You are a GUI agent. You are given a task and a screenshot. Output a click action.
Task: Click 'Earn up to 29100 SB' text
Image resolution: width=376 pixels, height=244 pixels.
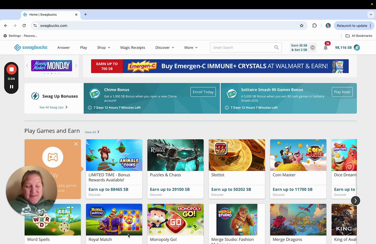(x=170, y=189)
